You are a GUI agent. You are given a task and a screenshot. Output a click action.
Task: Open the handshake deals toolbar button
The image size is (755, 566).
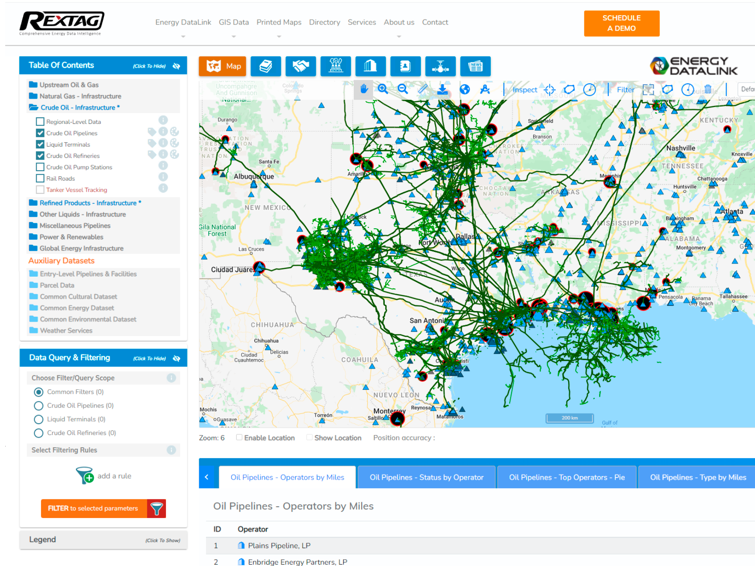301,66
